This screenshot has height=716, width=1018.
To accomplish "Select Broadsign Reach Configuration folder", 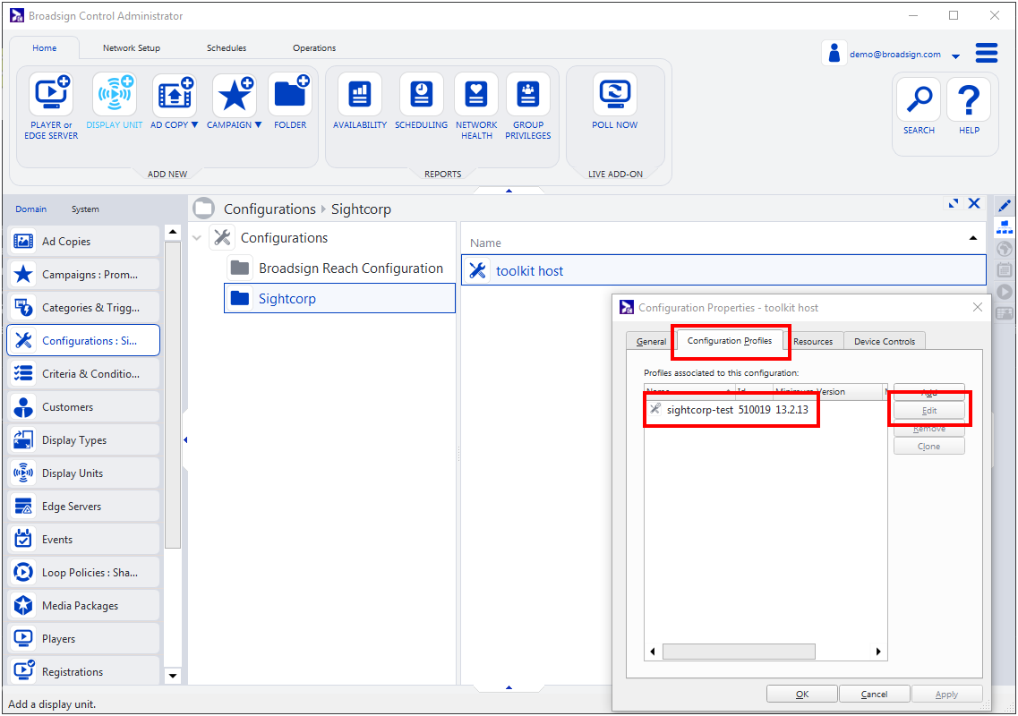I will click(350, 268).
